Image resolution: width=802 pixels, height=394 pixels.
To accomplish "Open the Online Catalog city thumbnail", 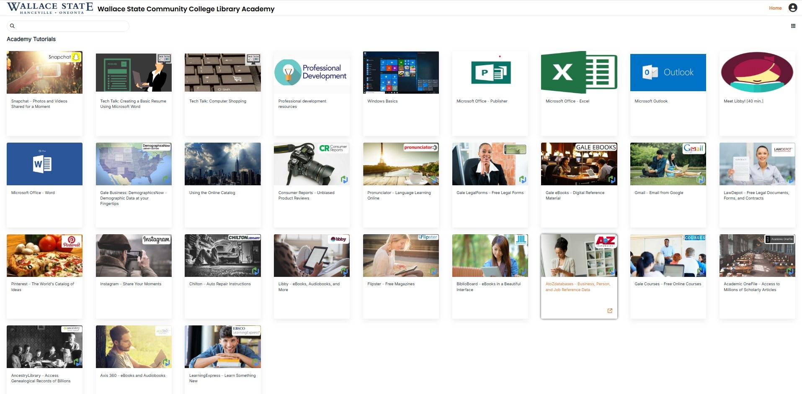I will [223, 164].
